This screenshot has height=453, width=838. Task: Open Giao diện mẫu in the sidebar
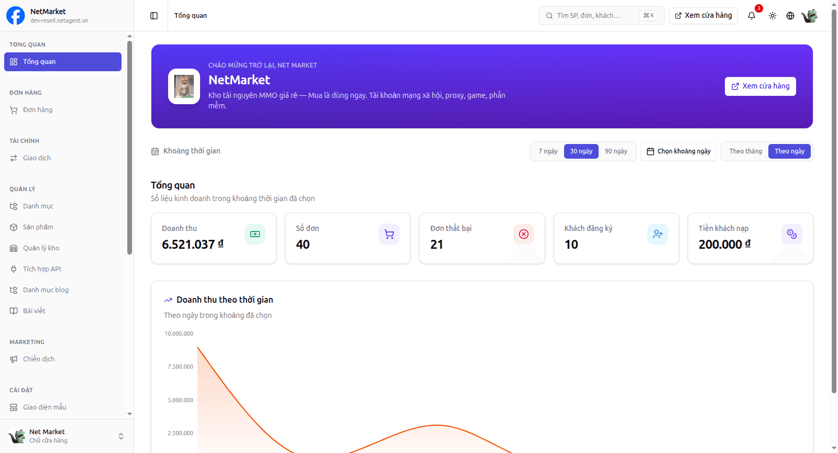[63, 407]
